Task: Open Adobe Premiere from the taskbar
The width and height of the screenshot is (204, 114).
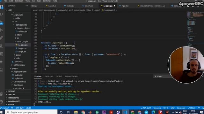Action: pyautogui.click(x=104, y=112)
